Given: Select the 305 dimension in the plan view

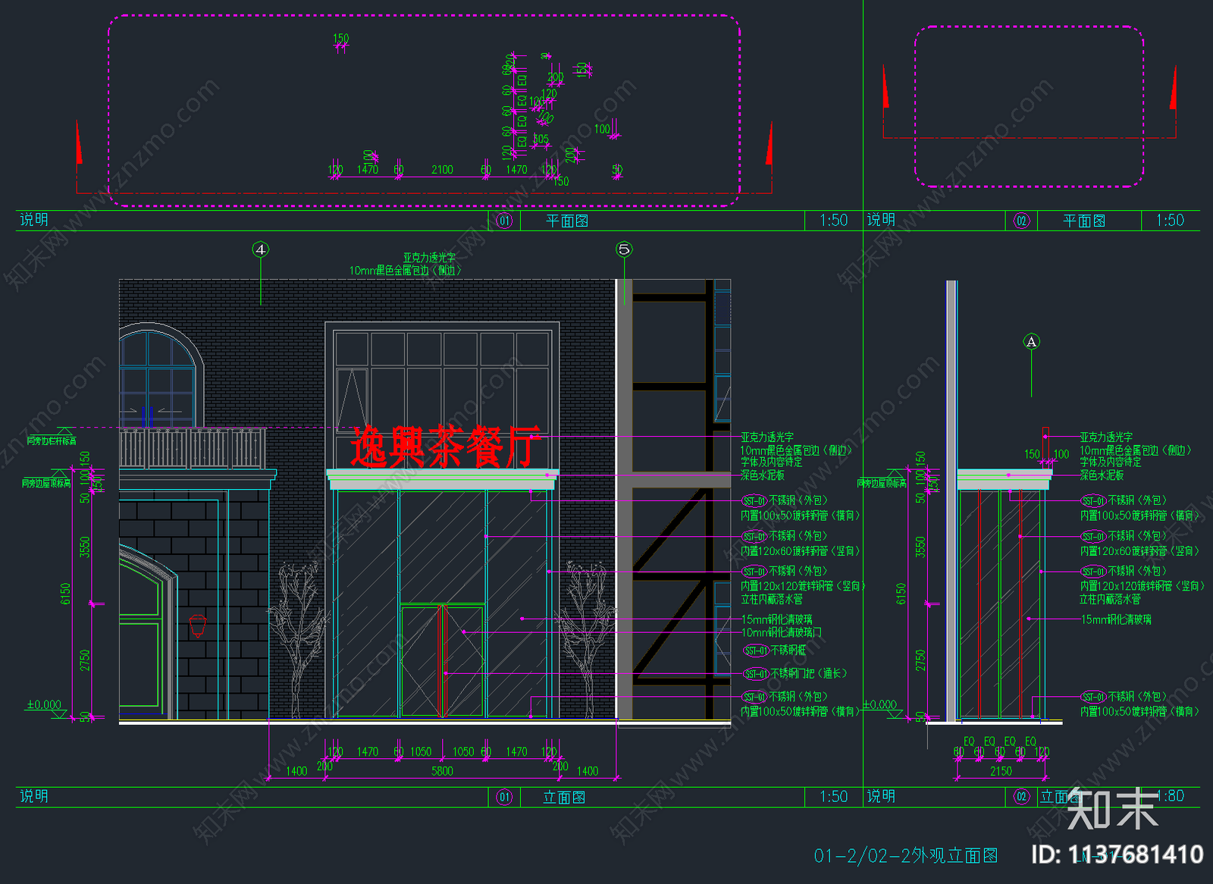Looking at the screenshot, I should pyautogui.click(x=541, y=139).
